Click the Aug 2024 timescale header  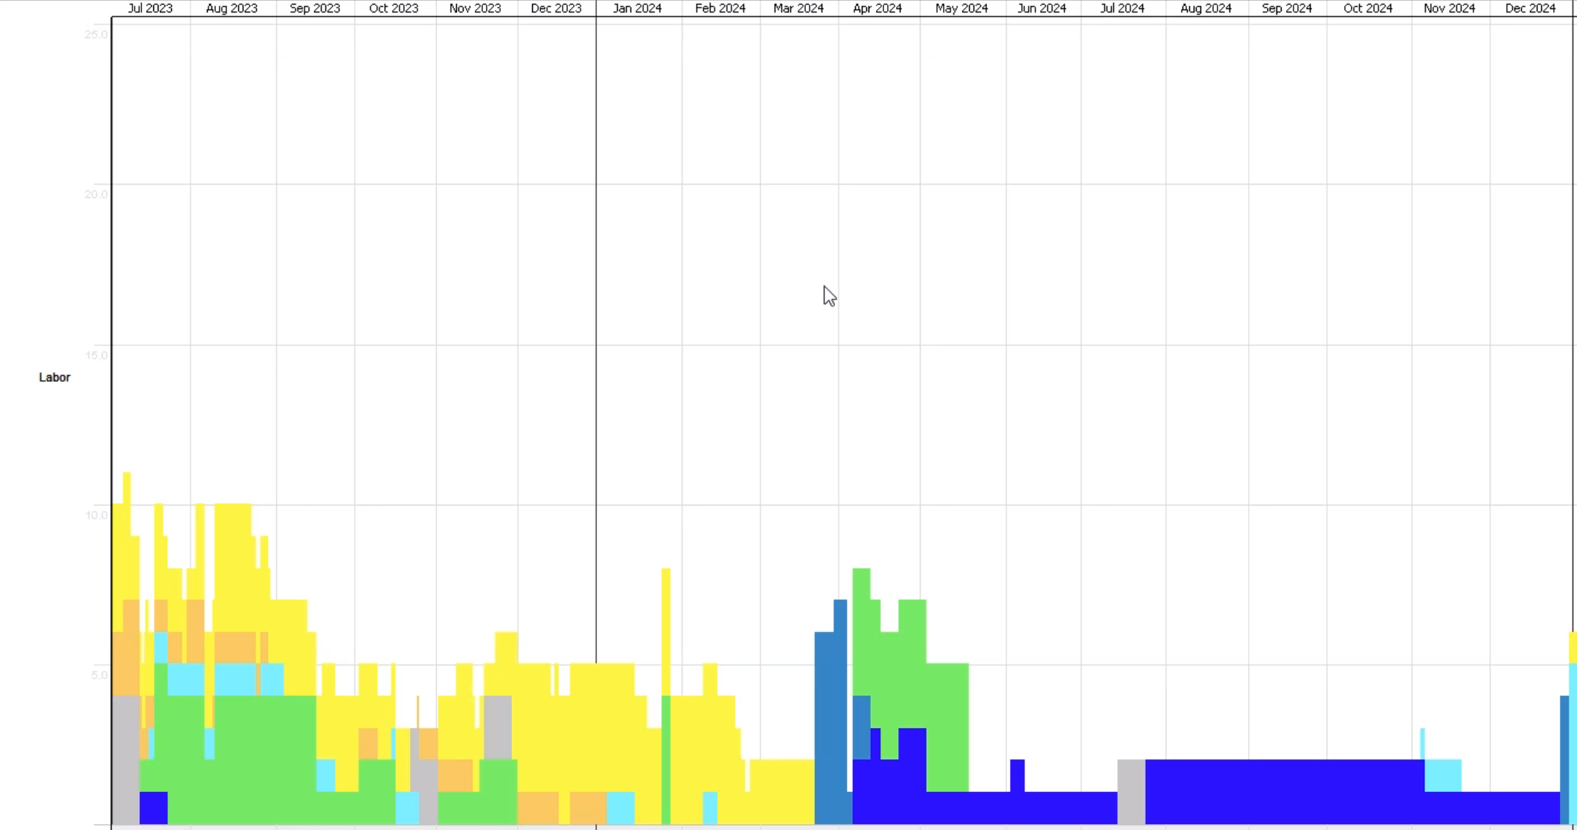click(x=1206, y=8)
